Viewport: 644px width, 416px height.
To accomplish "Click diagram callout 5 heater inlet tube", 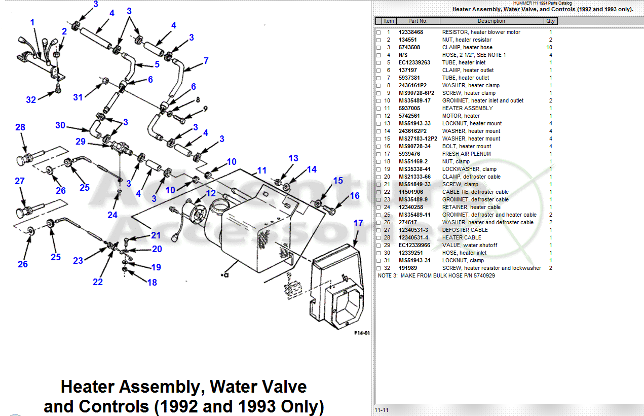I will (157, 64).
